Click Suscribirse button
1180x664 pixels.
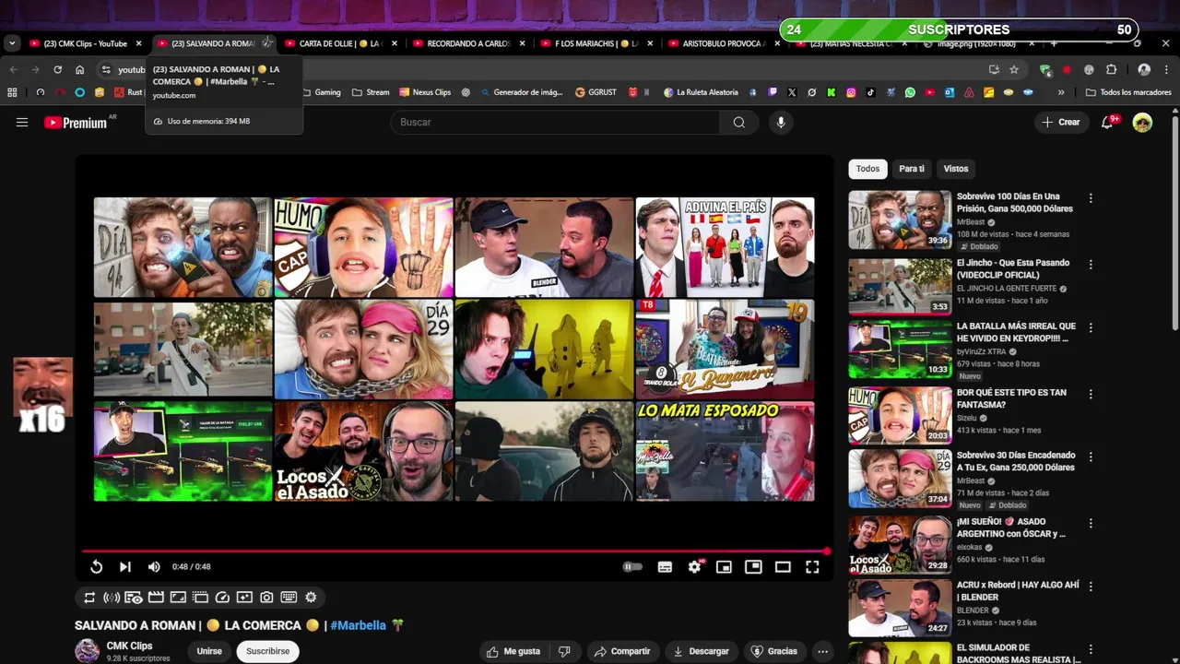[x=267, y=651]
